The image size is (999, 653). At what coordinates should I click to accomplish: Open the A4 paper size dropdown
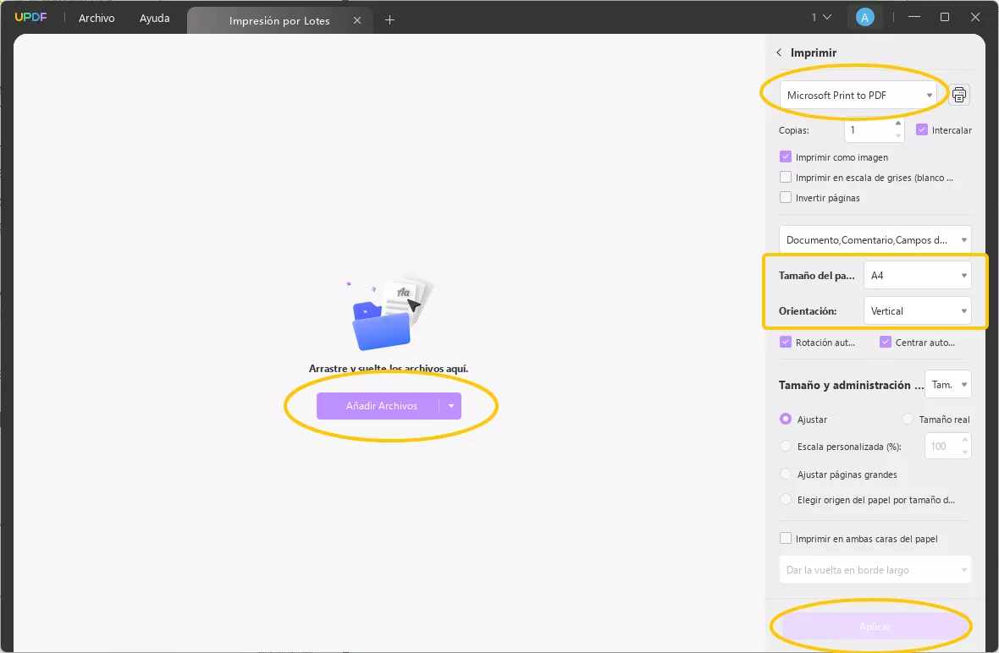918,276
